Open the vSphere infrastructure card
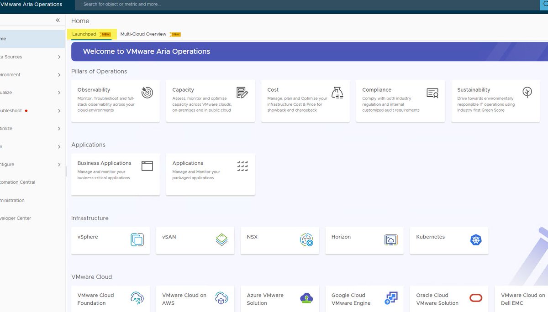Image resolution: width=548 pixels, height=312 pixels. click(111, 240)
